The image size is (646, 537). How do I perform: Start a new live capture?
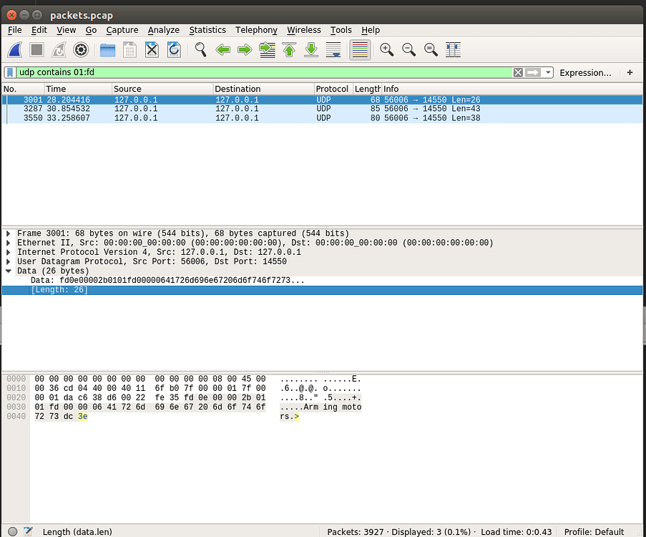click(x=14, y=49)
